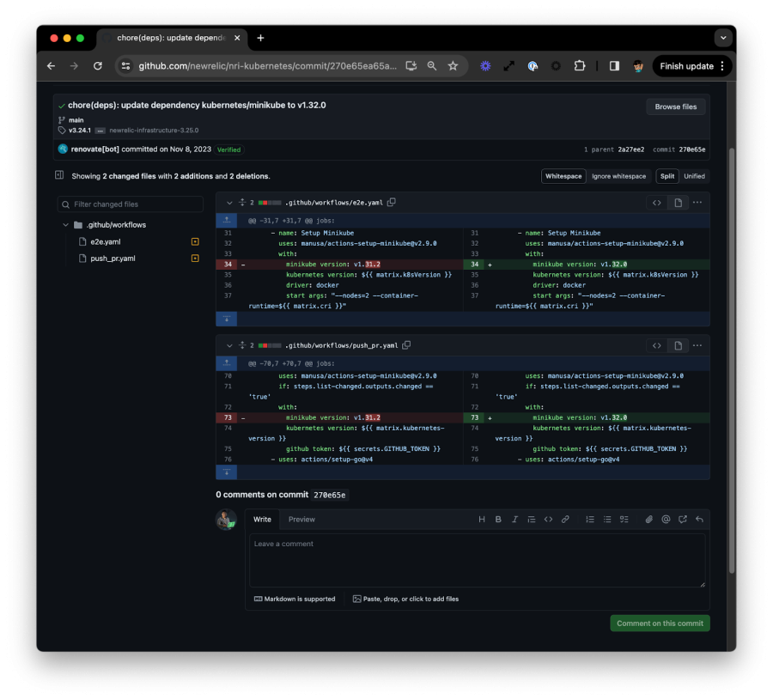Collapse the push_pr.yaml diff section
Viewport: 773px width, 700px height.
(x=229, y=345)
